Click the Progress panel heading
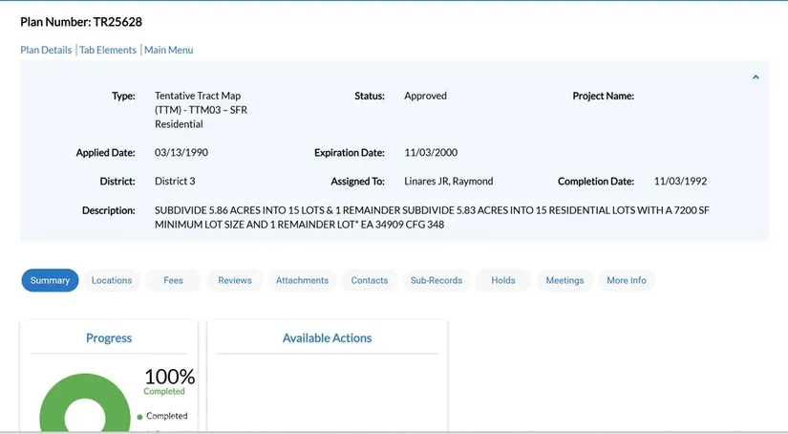Viewport: 788px width, 434px height. click(x=109, y=338)
